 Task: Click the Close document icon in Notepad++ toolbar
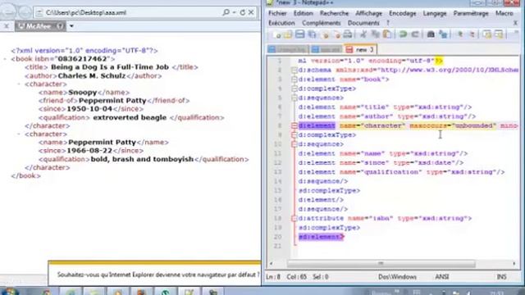325,34
